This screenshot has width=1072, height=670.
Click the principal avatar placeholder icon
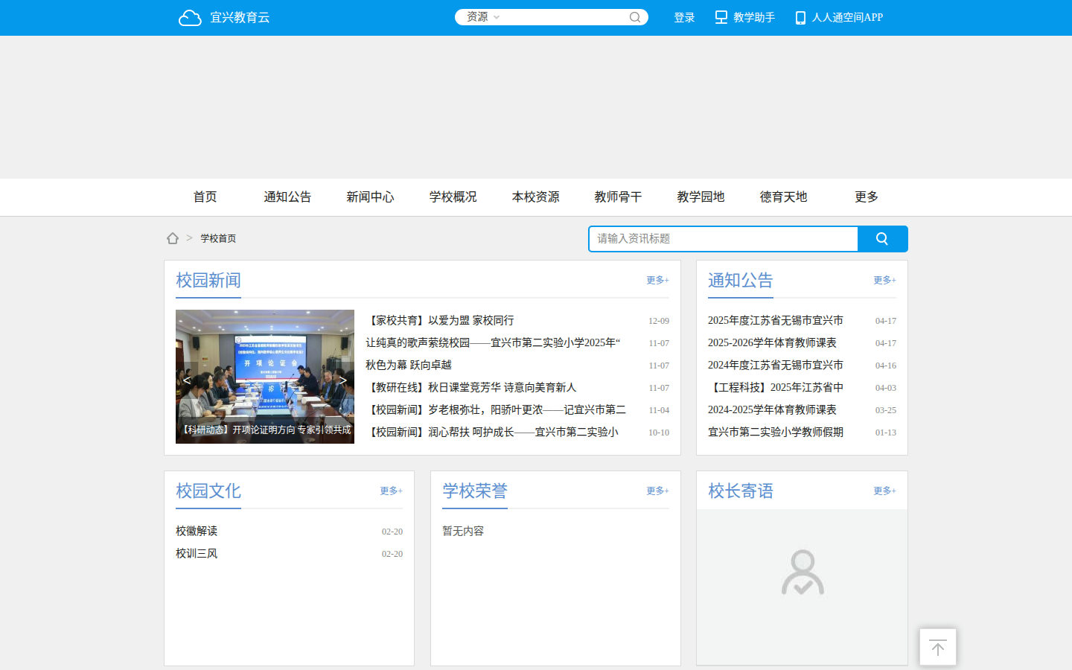point(803,572)
